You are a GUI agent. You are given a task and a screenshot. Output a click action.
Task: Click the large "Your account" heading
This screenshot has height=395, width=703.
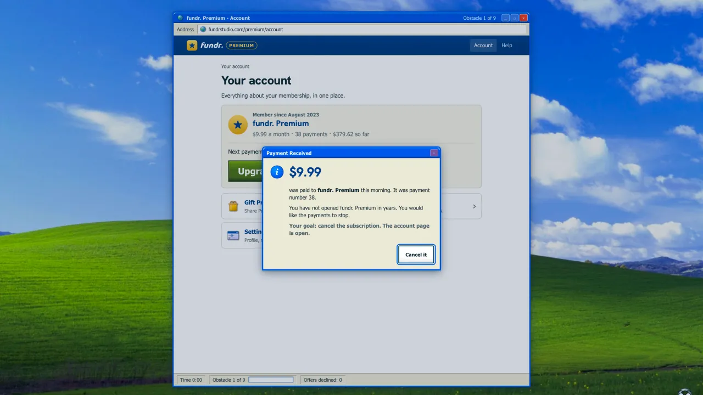point(256,81)
